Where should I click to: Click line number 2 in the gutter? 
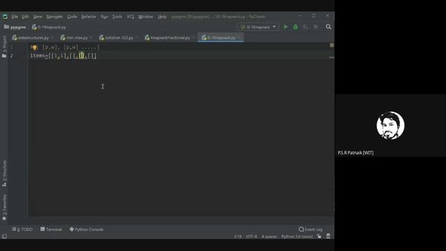[x=11, y=56]
